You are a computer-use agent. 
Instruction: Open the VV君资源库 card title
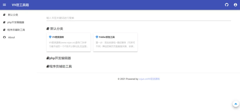point(58,37)
